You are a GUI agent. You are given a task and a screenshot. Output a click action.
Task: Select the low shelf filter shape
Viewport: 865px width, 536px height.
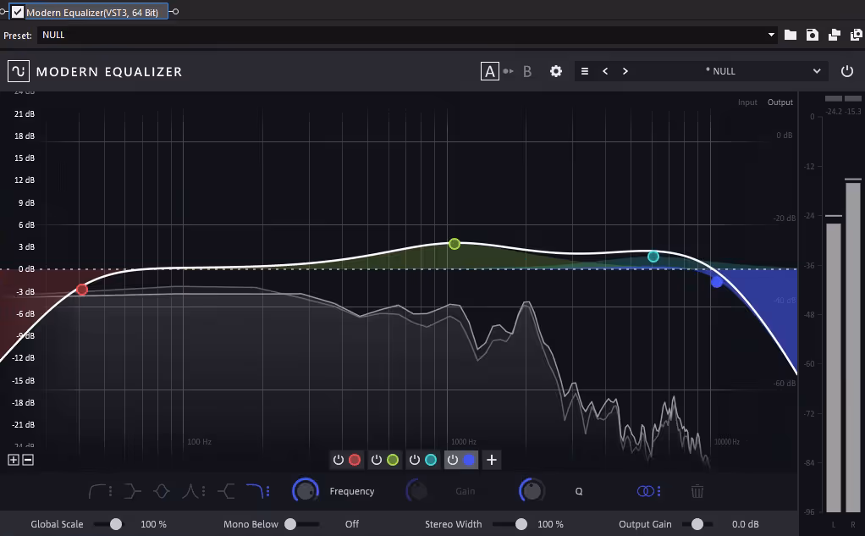[129, 490]
